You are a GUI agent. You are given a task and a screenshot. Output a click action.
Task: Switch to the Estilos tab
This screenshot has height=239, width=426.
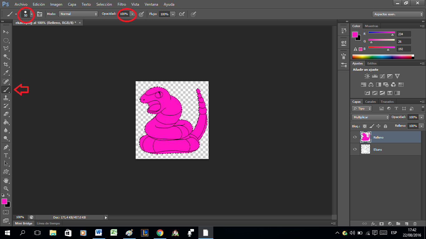pos(372,63)
